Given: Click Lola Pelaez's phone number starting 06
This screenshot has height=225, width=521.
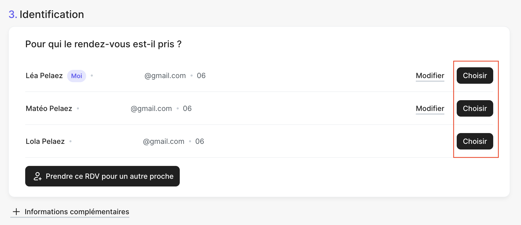Looking at the screenshot, I should click(200, 141).
